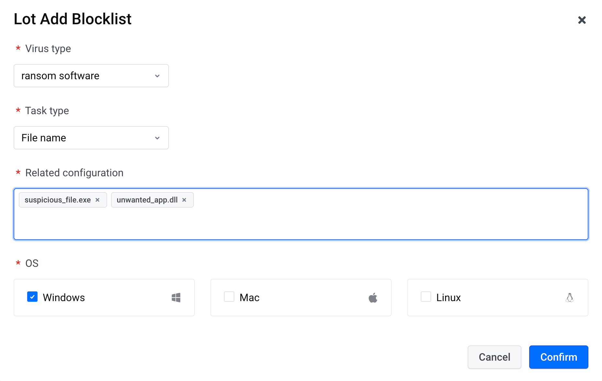The width and height of the screenshot is (602, 381).
Task: Enable the Mac checkbox
Action: 229,297
